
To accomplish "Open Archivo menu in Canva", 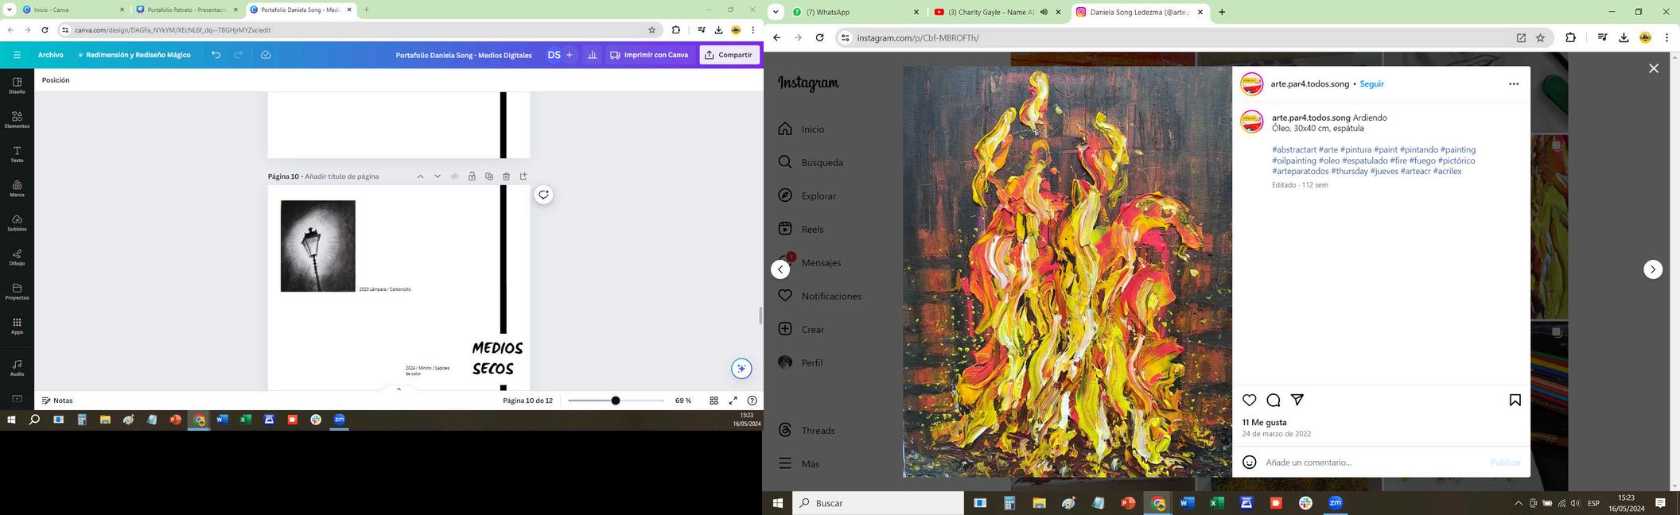I will tap(51, 55).
